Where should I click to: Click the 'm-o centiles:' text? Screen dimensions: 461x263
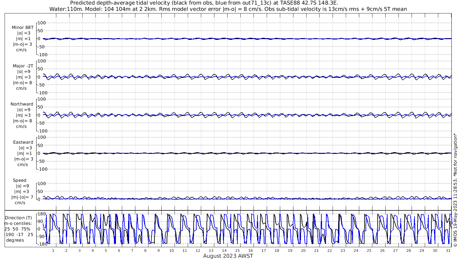click(x=18, y=224)
